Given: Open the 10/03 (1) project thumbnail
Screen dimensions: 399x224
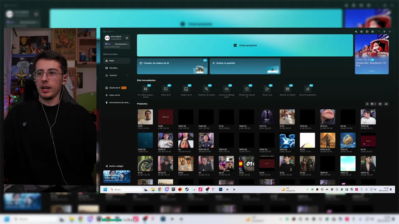Looking at the screenshot, I should click(x=348, y=164).
